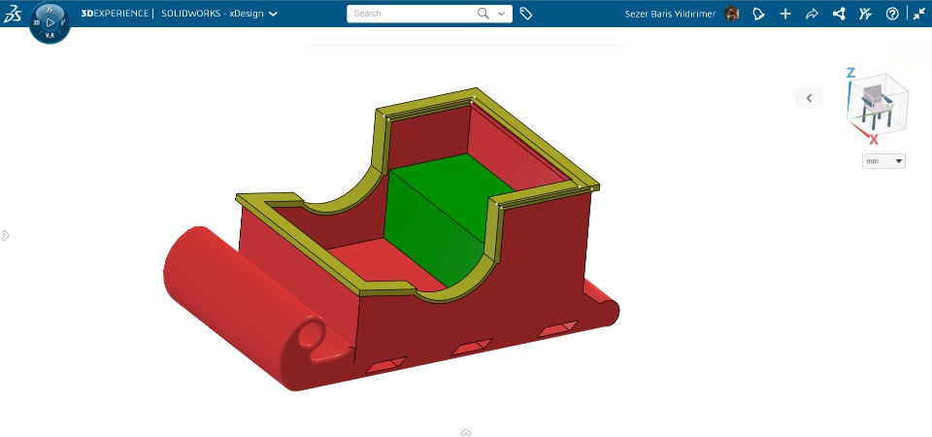Open the Help question mark icon
The width and height of the screenshot is (932, 437).
pyautogui.click(x=892, y=14)
